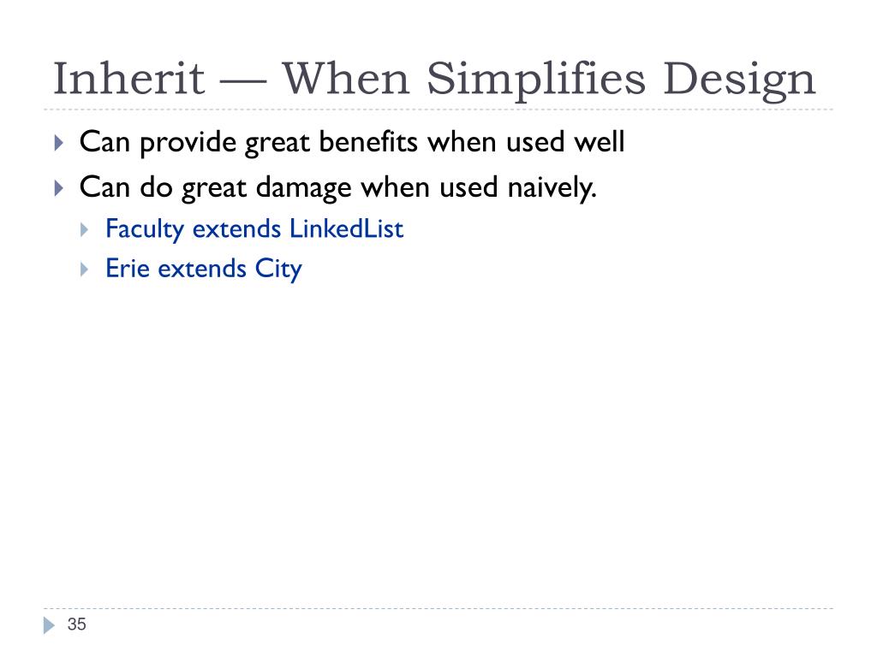Click the blue word "LinkedList"

pyautogui.click(x=346, y=228)
